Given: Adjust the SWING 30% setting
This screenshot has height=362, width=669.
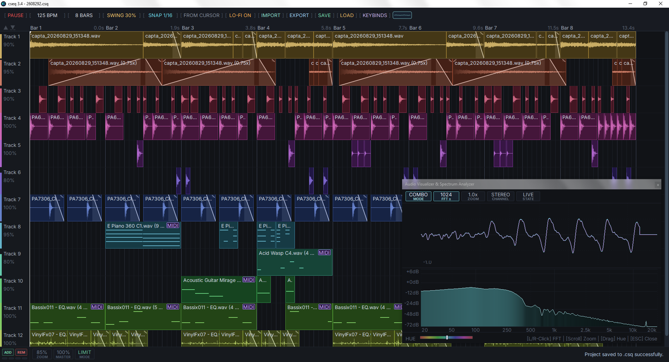Looking at the screenshot, I should (121, 15).
